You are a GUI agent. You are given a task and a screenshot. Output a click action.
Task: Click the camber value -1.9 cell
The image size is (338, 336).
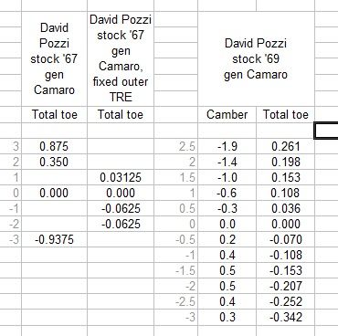pyautogui.click(x=227, y=146)
